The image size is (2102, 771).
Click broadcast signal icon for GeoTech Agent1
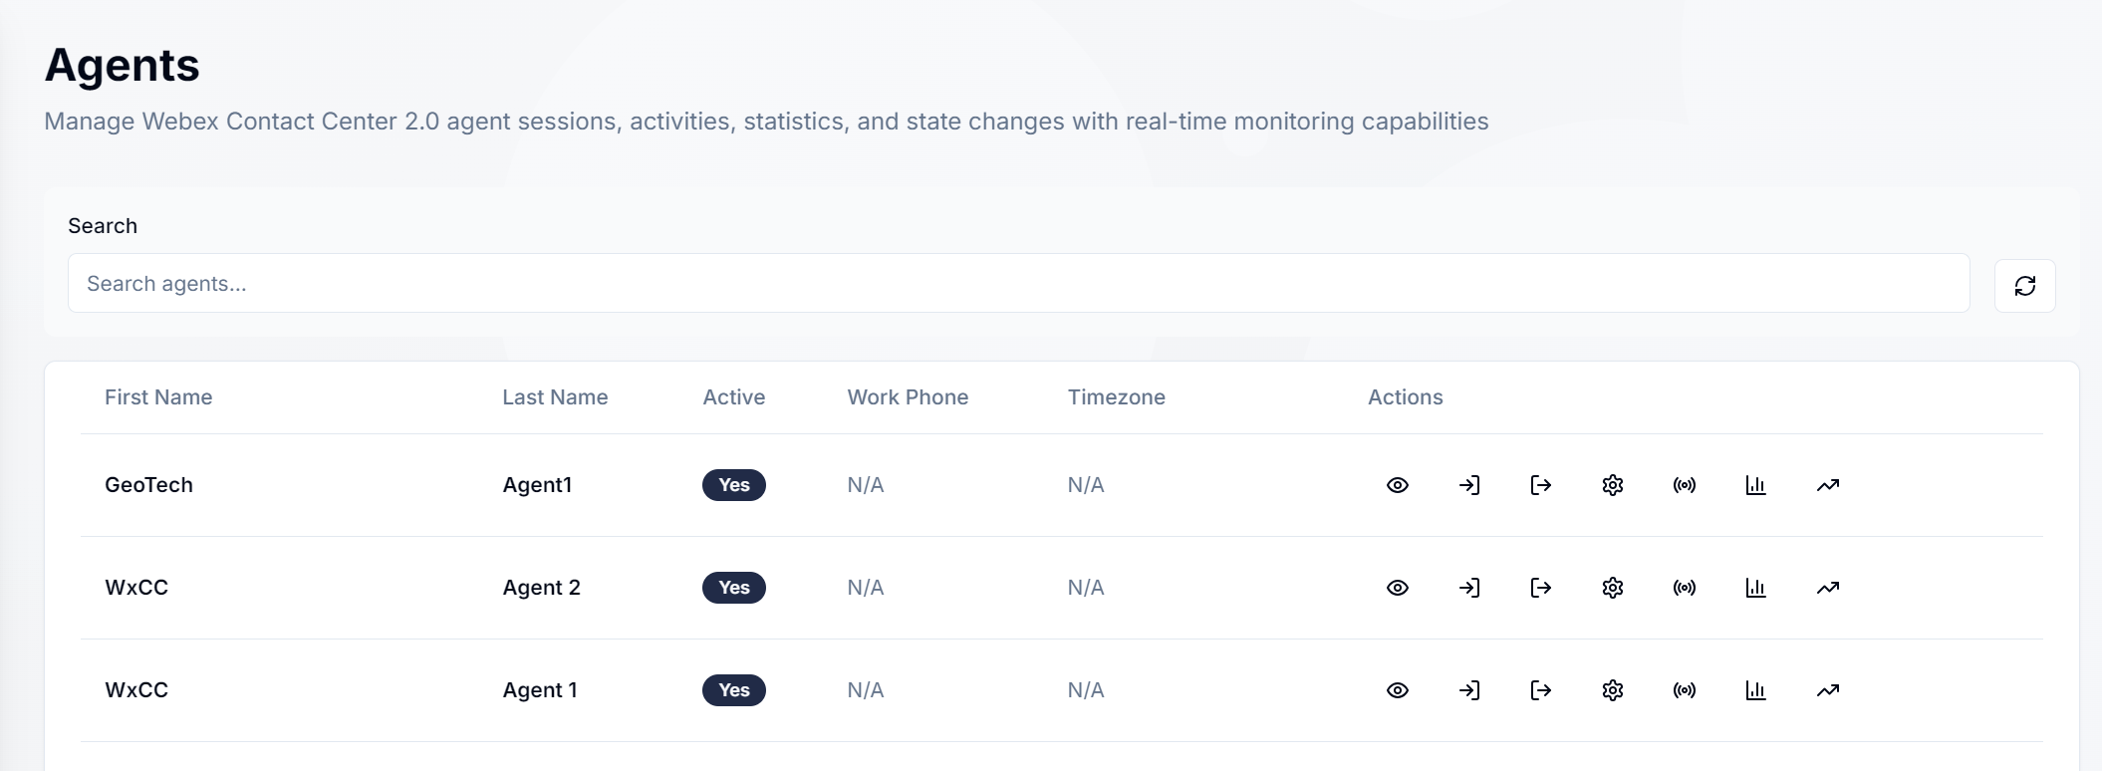pyautogui.click(x=1685, y=485)
